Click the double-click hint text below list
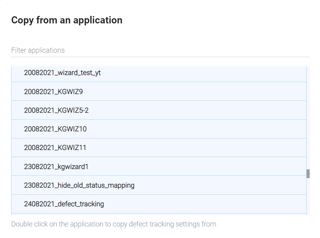 coord(114,224)
